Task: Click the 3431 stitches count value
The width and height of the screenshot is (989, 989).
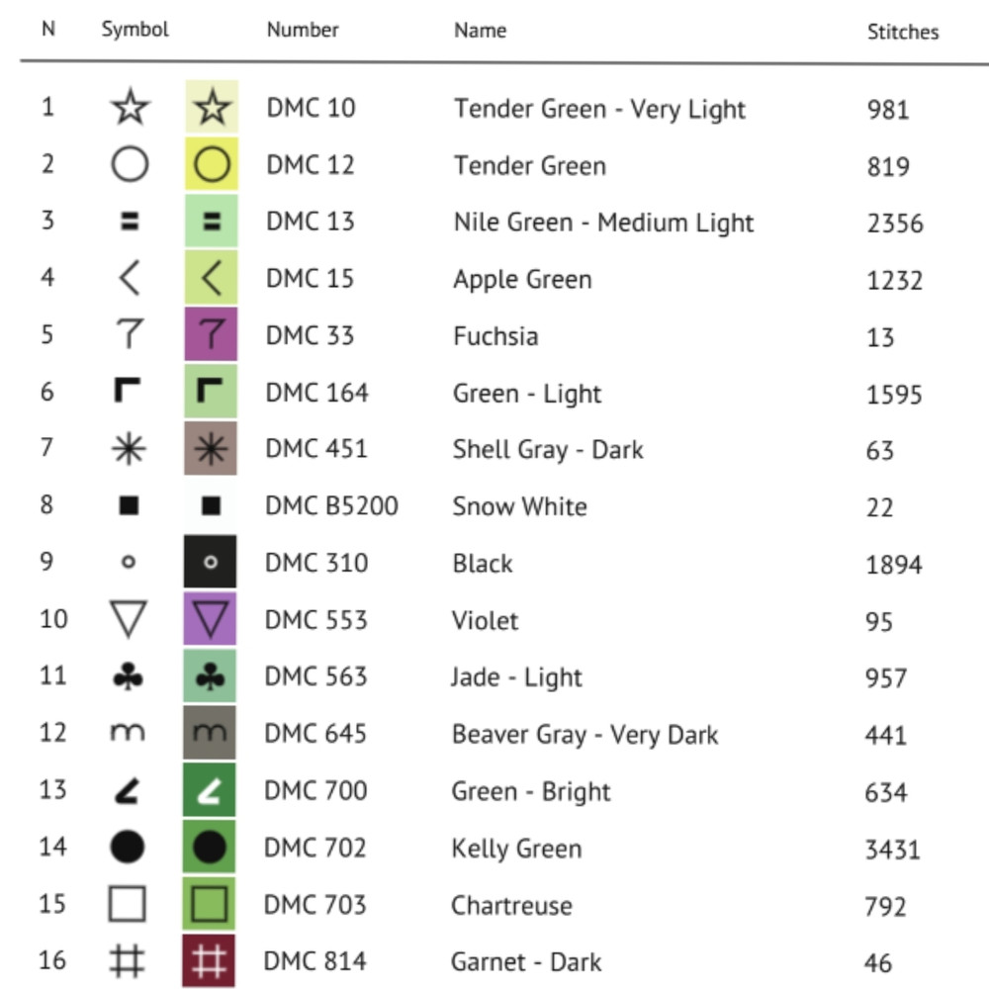Action: 892,849
